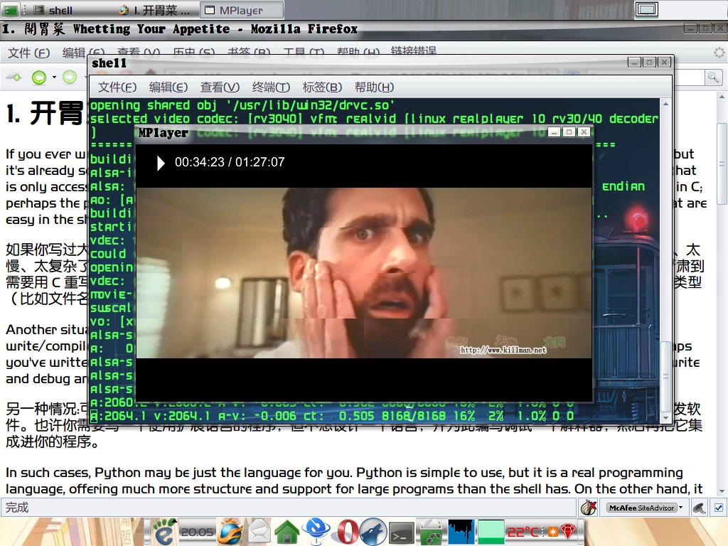The height and width of the screenshot is (546, 728).
Task: Open the wolf-logo Amarok launcher
Action: tap(373, 532)
